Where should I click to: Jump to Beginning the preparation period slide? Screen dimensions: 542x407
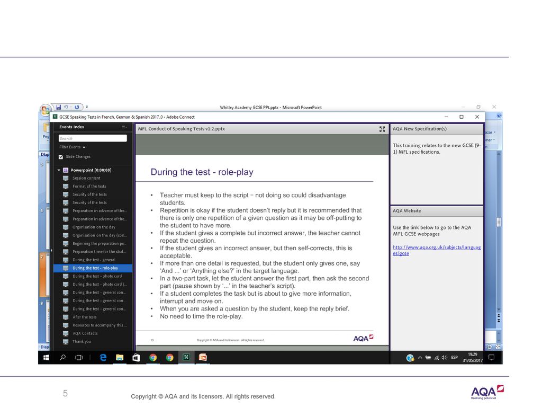[x=99, y=244]
